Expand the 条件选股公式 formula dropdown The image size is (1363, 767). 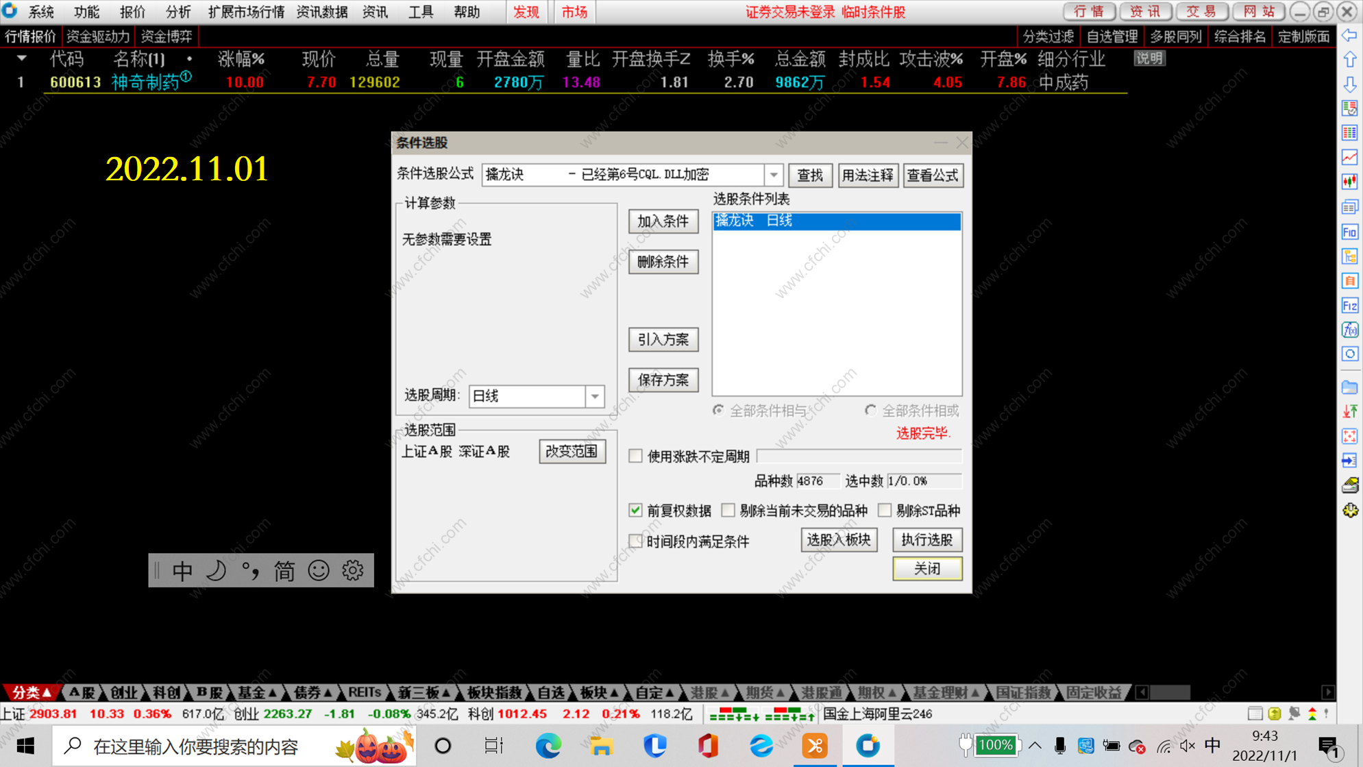773,175
